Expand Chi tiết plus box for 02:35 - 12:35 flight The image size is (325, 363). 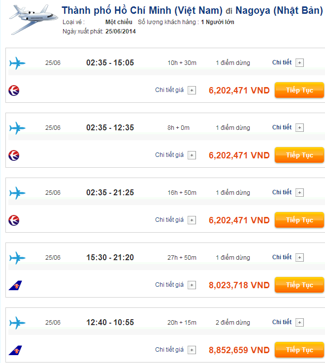tap(299, 127)
